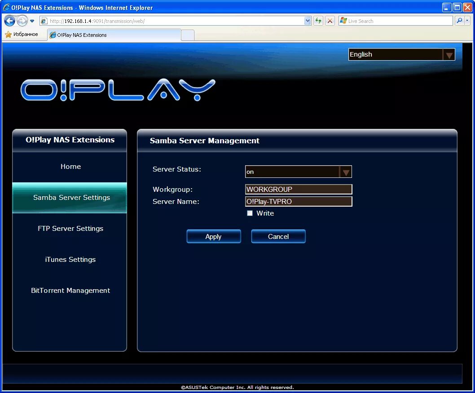Click the Internet Explorer icon in title bar
The image size is (475, 393).
pos(6,7)
